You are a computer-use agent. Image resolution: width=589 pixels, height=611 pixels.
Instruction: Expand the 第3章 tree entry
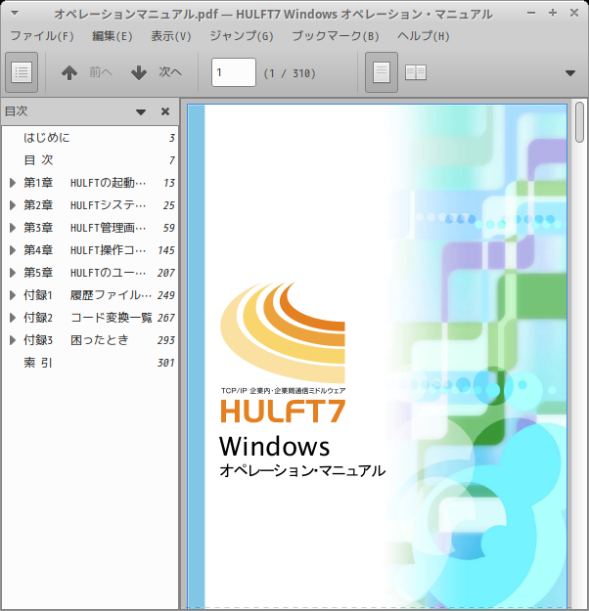point(13,228)
